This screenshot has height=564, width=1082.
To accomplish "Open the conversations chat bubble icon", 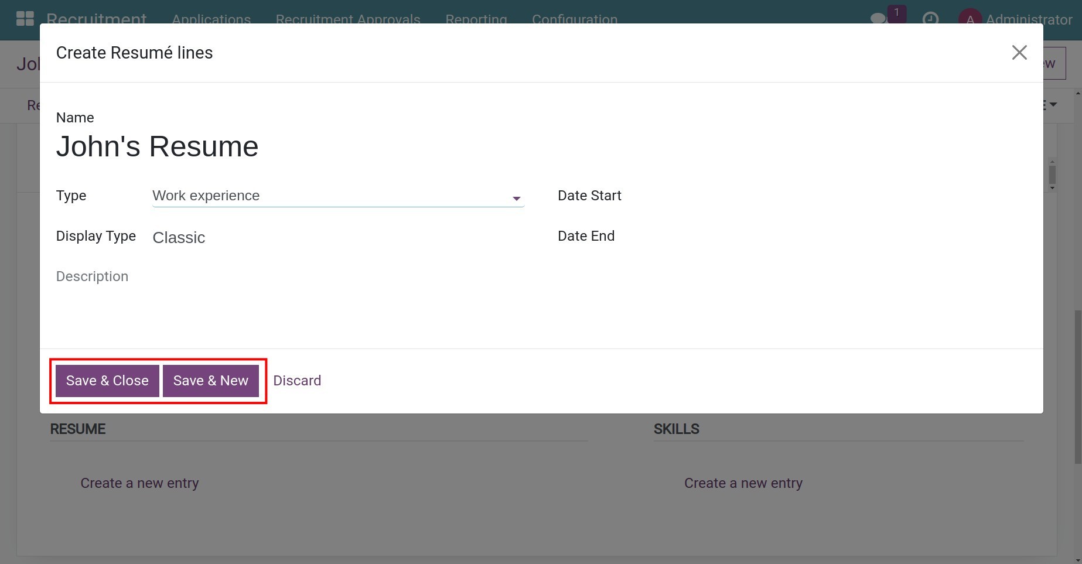I will (x=878, y=19).
